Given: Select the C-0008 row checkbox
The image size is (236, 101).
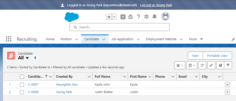Looking at the screenshot, I should click(x=22, y=92).
